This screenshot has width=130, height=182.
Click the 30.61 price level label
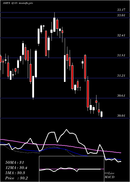tap(121, 96)
